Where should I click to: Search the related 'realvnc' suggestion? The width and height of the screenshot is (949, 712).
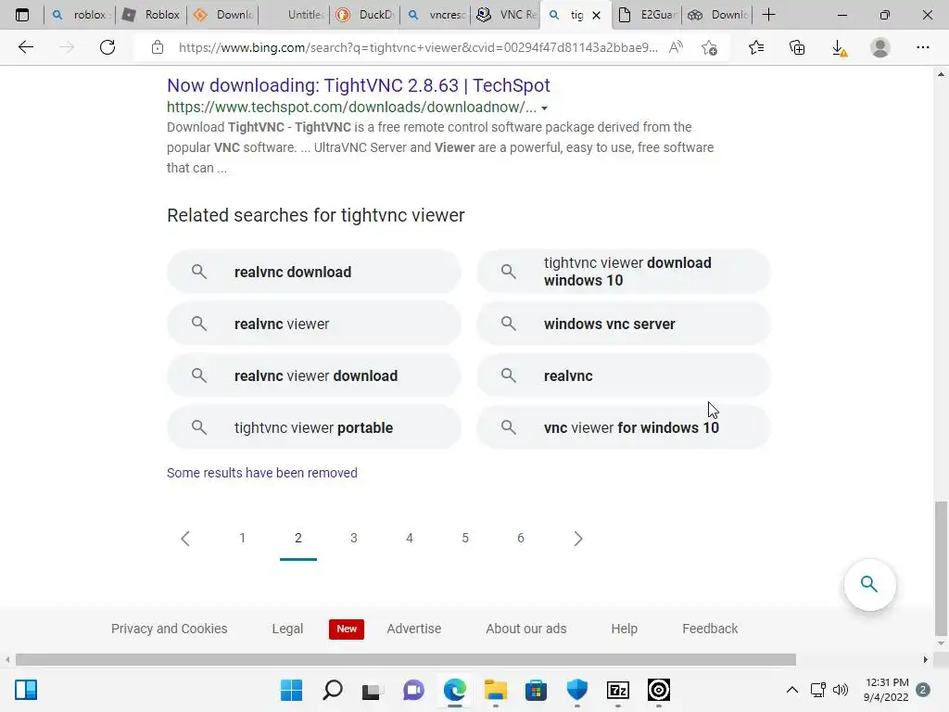(x=624, y=375)
